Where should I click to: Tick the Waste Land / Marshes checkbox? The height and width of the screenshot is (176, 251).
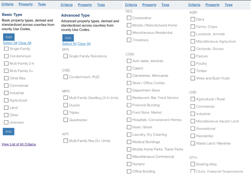coord(193,143)
